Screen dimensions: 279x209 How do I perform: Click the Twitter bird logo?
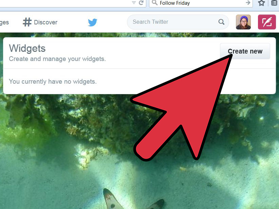click(93, 22)
